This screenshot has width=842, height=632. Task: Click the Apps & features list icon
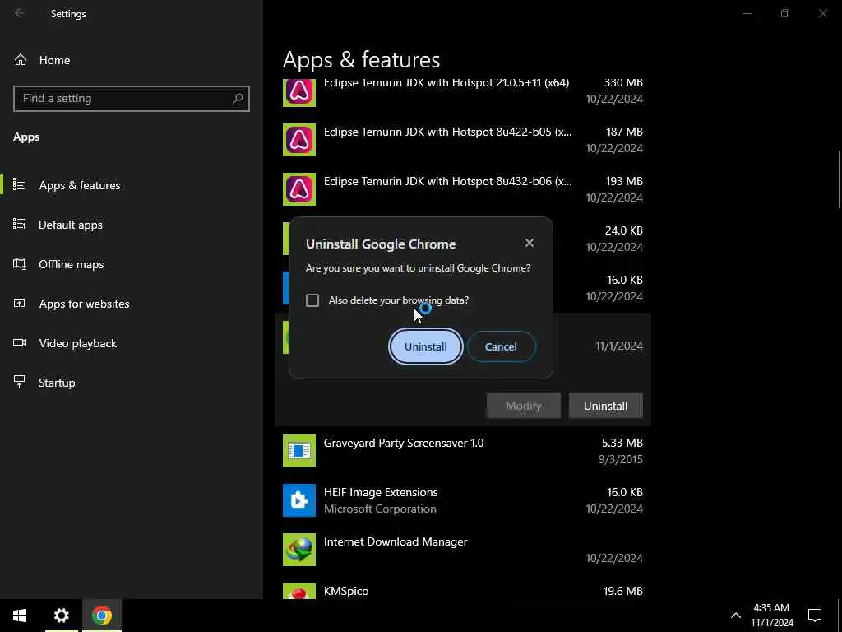pos(20,184)
